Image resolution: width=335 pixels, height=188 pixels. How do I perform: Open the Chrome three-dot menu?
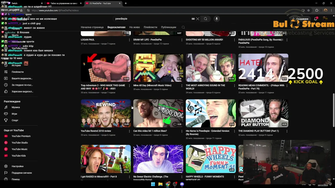pos(331,10)
